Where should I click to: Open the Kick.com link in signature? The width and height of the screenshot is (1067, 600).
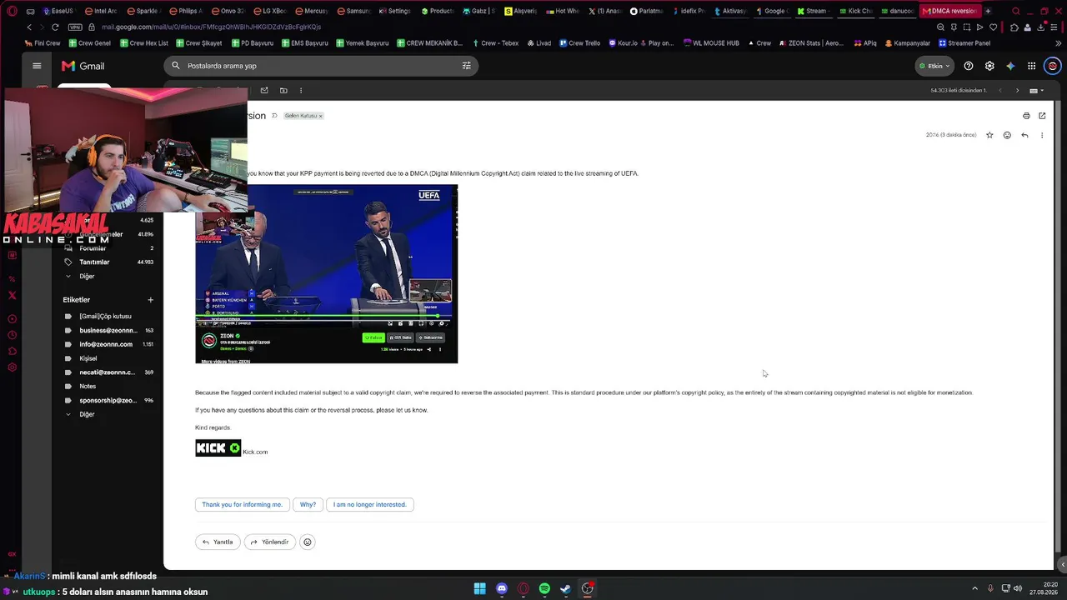pyautogui.click(x=255, y=452)
